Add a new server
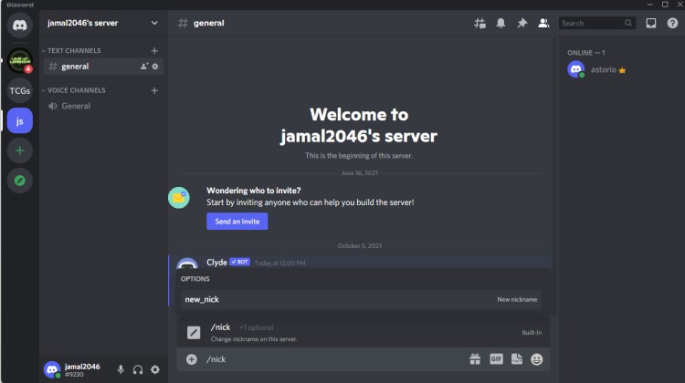The image size is (685, 383). tap(20, 151)
